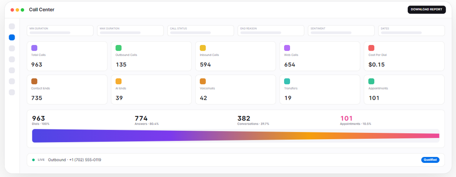Click the 774 answers funnel number
The width and height of the screenshot is (456, 177).
point(141,118)
